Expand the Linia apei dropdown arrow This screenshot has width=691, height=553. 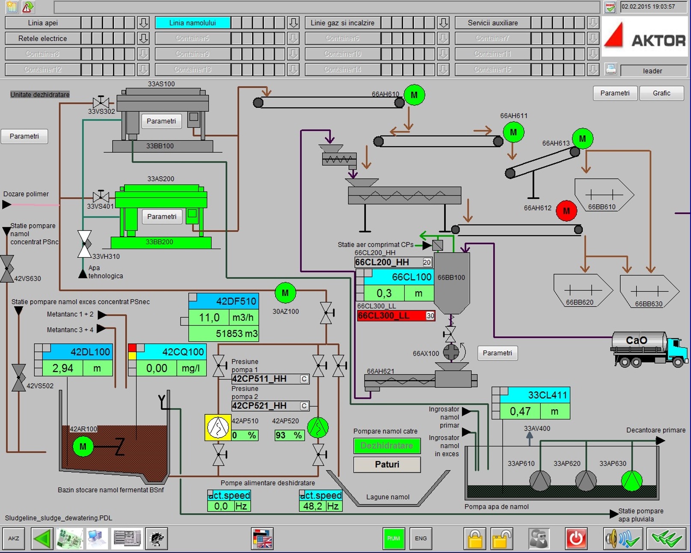[143, 23]
